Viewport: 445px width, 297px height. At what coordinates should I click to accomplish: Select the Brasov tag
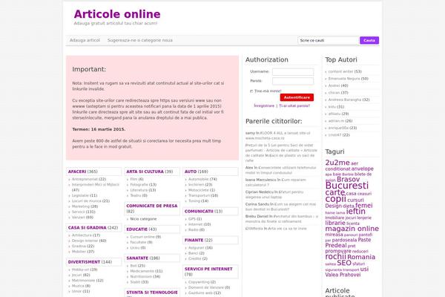349,180
